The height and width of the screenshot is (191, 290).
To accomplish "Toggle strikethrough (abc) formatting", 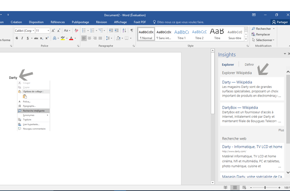I will (36, 38).
